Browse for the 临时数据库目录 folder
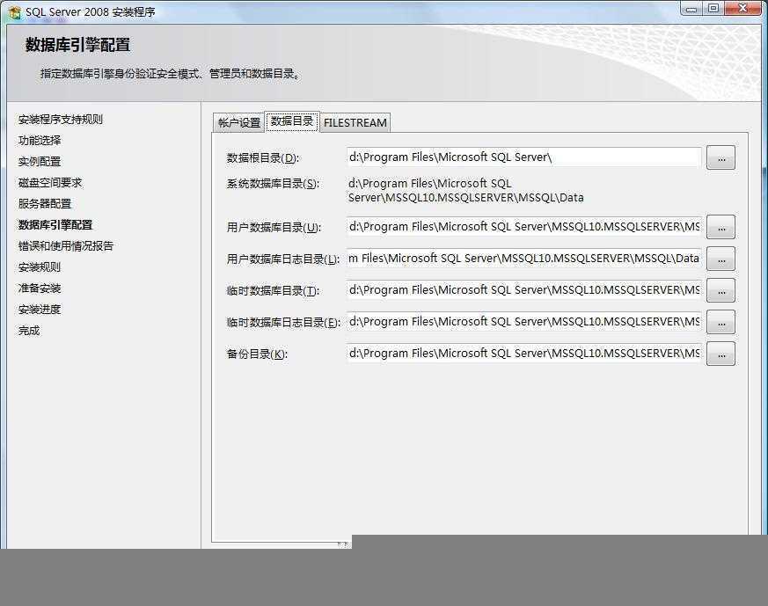The image size is (768, 606). point(720,291)
